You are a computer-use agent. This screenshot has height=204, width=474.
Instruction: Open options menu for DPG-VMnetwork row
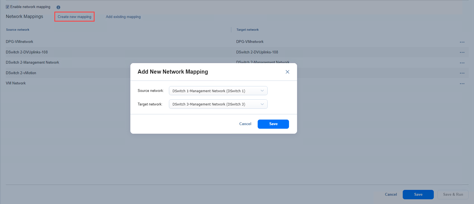(462, 42)
